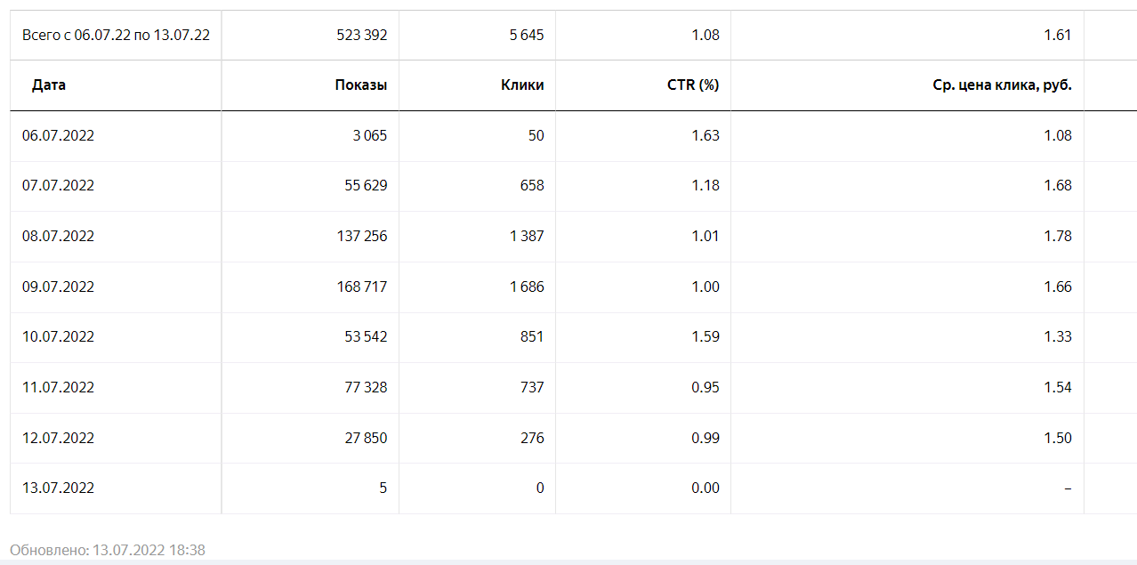Image resolution: width=1137 pixels, height=565 pixels.
Task: Click the 1 387 clicks cell
Action: [527, 237]
